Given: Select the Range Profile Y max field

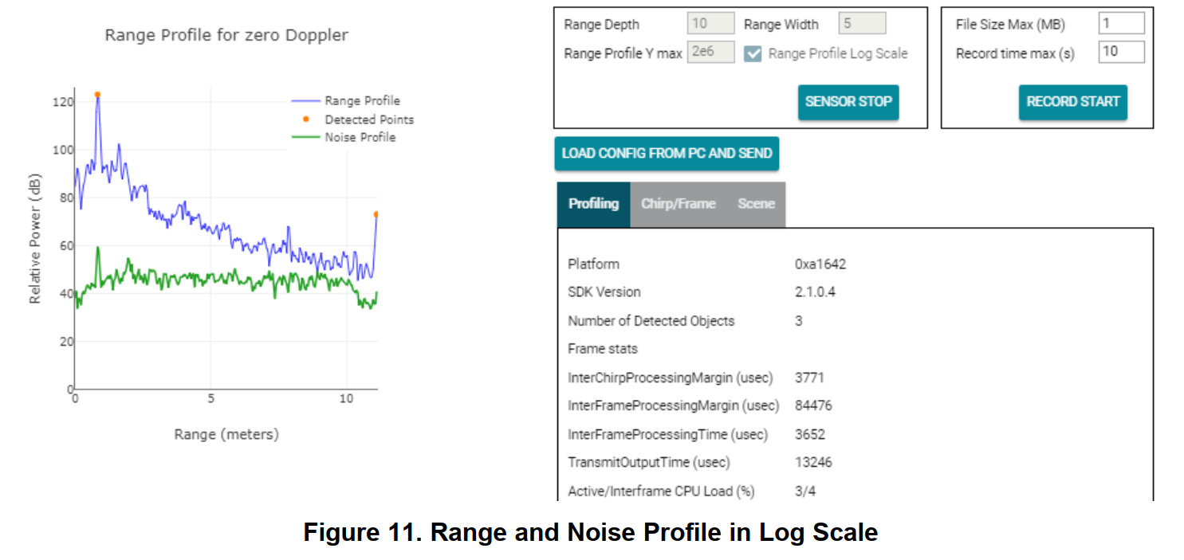Looking at the screenshot, I should 710,51.
